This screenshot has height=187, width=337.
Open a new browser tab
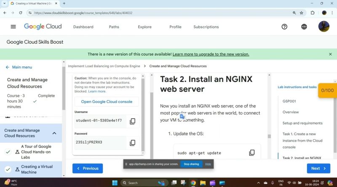(x=64, y=3)
